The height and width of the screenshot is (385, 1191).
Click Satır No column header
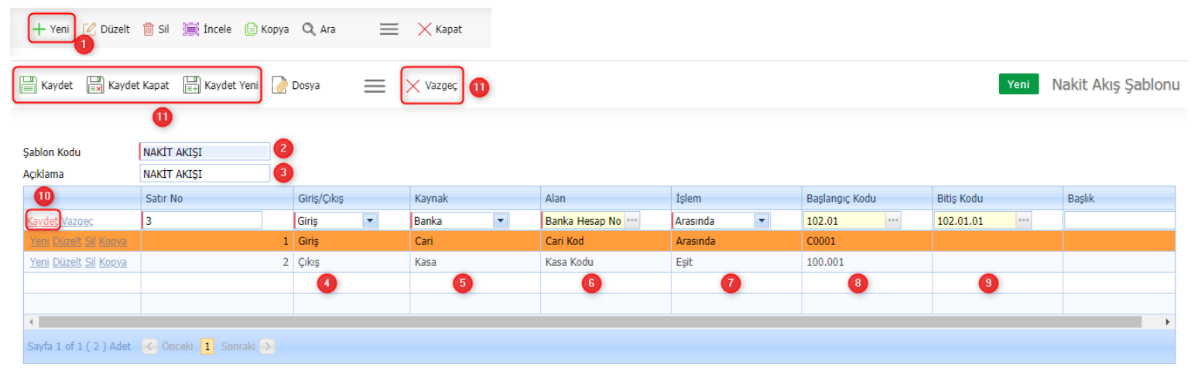(217, 198)
